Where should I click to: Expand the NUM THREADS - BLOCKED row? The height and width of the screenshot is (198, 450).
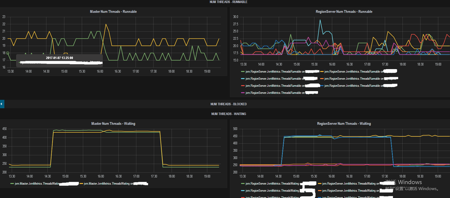[x=228, y=104]
